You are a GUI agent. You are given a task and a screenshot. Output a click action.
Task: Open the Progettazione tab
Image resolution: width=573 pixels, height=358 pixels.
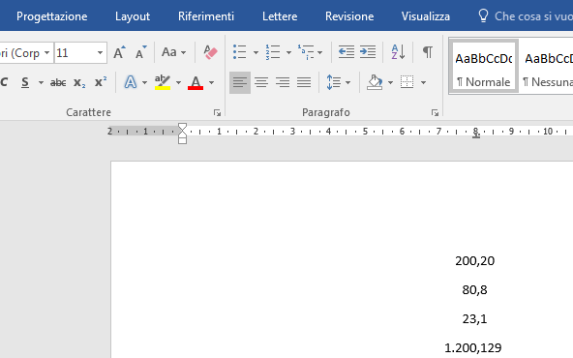tap(52, 16)
